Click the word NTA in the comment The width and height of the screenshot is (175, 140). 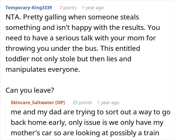click(13, 17)
